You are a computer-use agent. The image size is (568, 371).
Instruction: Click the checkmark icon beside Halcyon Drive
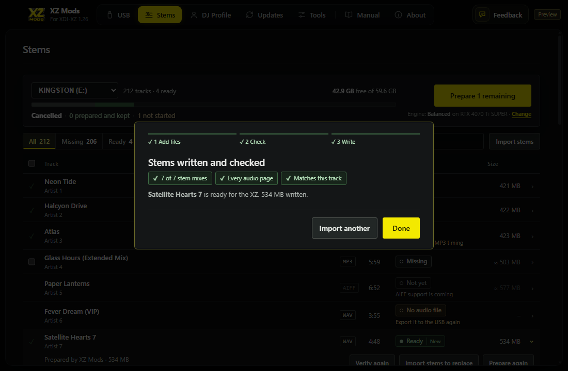32,210
